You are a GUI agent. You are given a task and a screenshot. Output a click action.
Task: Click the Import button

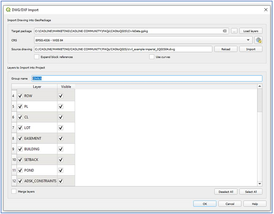click(x=251, y=49)
